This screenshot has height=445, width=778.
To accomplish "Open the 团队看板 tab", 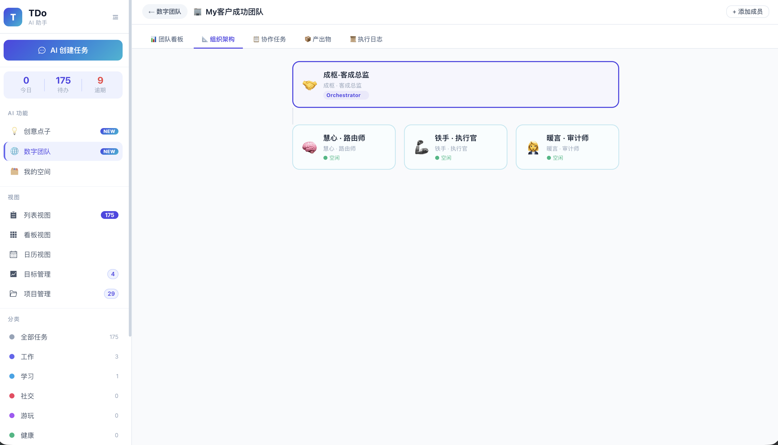I will [x=167, y=39].
